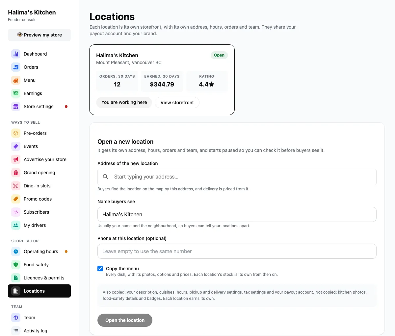Image resolution: width=395 pixels, height=336 pixels.
Task: Open Licences & permits
Action: pyautogui.click(x=39, y=278)
